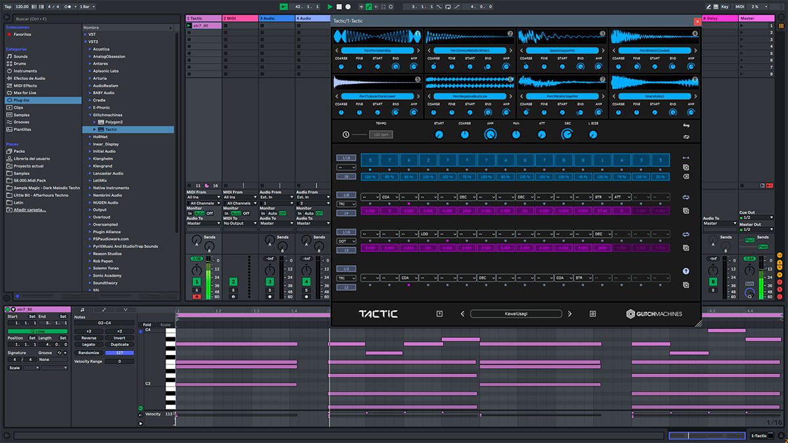Click the BassSnapperHit sample name in slot 3
Screen dimensions: 788x443
(562, 50)
